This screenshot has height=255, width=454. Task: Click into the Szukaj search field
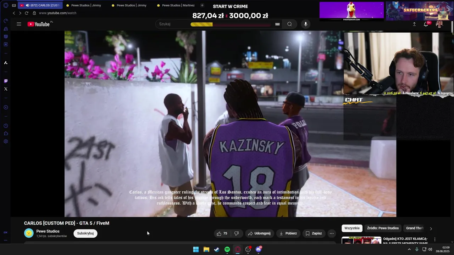(216, 24)
